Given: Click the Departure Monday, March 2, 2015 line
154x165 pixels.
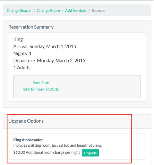Looking at the screenshot, I should click(x=49, y=61).
